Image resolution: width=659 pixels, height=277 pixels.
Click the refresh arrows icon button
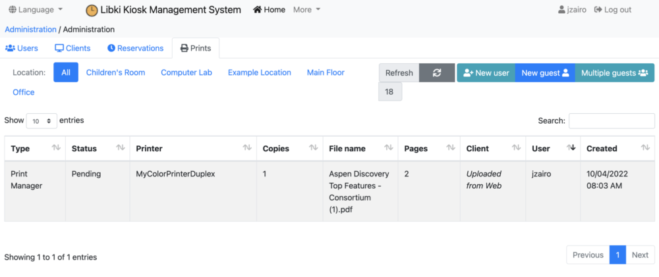(437, 73)
